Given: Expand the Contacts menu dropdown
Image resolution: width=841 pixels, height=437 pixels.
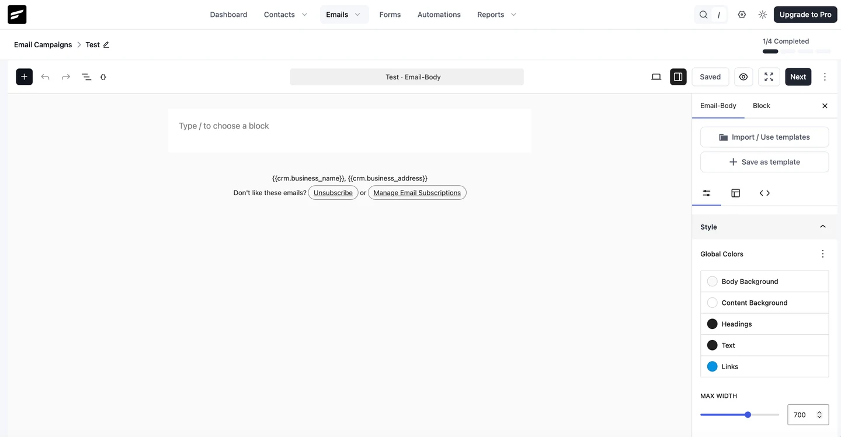Looking at the screenshot, I should (x=304, y=15).
